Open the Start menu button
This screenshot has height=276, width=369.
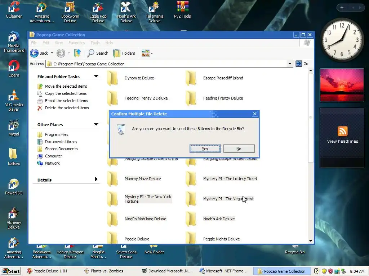tap(11, 271)
